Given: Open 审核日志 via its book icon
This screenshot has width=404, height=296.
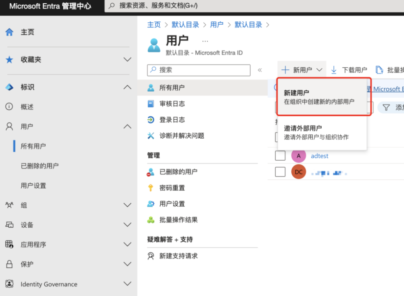Looking at the screenshot, I should tap(151, 104).
